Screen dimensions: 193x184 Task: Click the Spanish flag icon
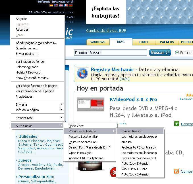51,5
